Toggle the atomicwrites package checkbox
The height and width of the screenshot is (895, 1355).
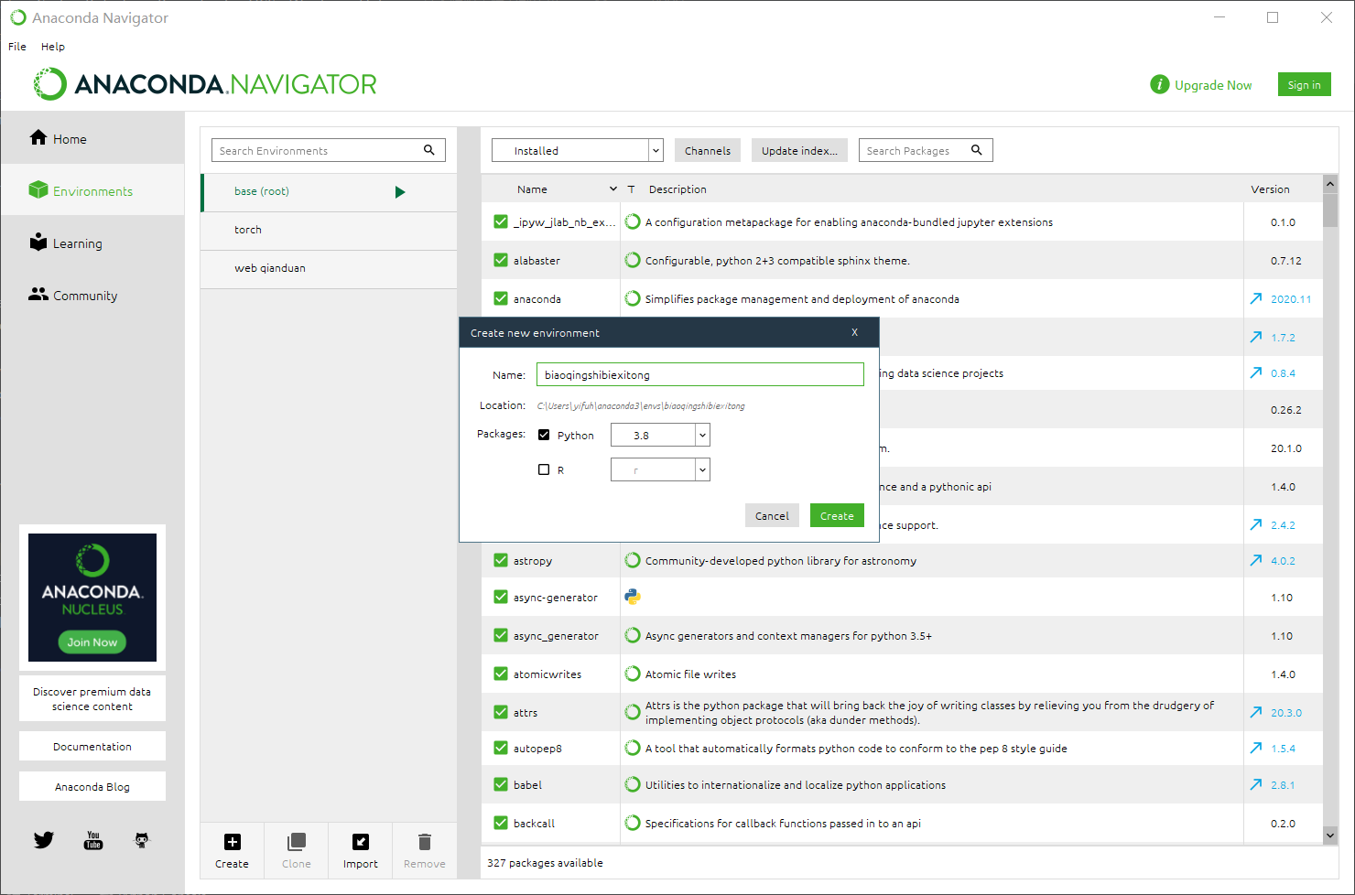(501, 674)
